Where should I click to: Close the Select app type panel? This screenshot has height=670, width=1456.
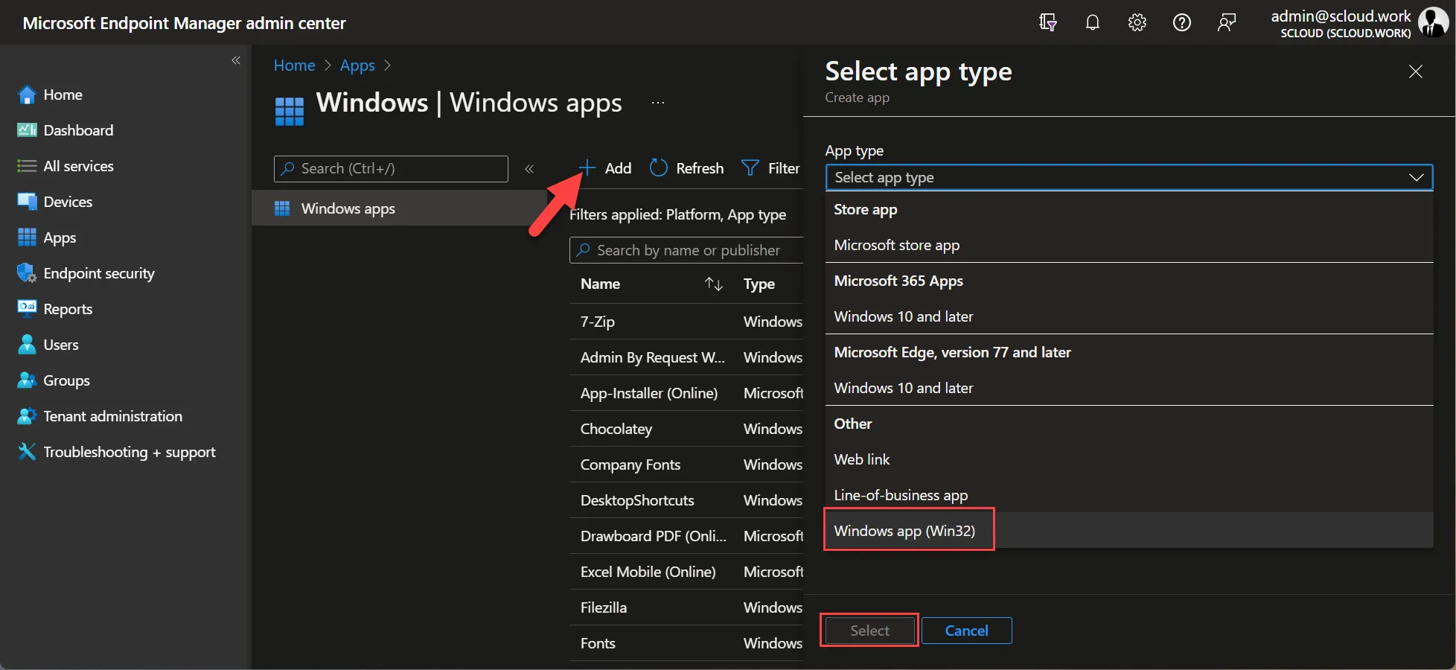pyautogui.click(x=1416, y=71)
